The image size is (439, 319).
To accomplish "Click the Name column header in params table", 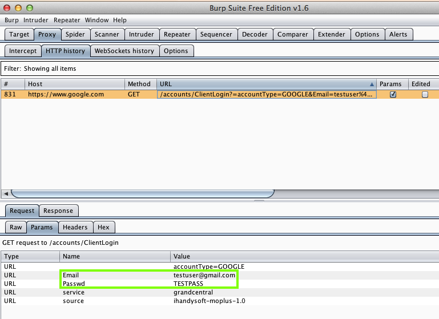I will click(115, 256).
